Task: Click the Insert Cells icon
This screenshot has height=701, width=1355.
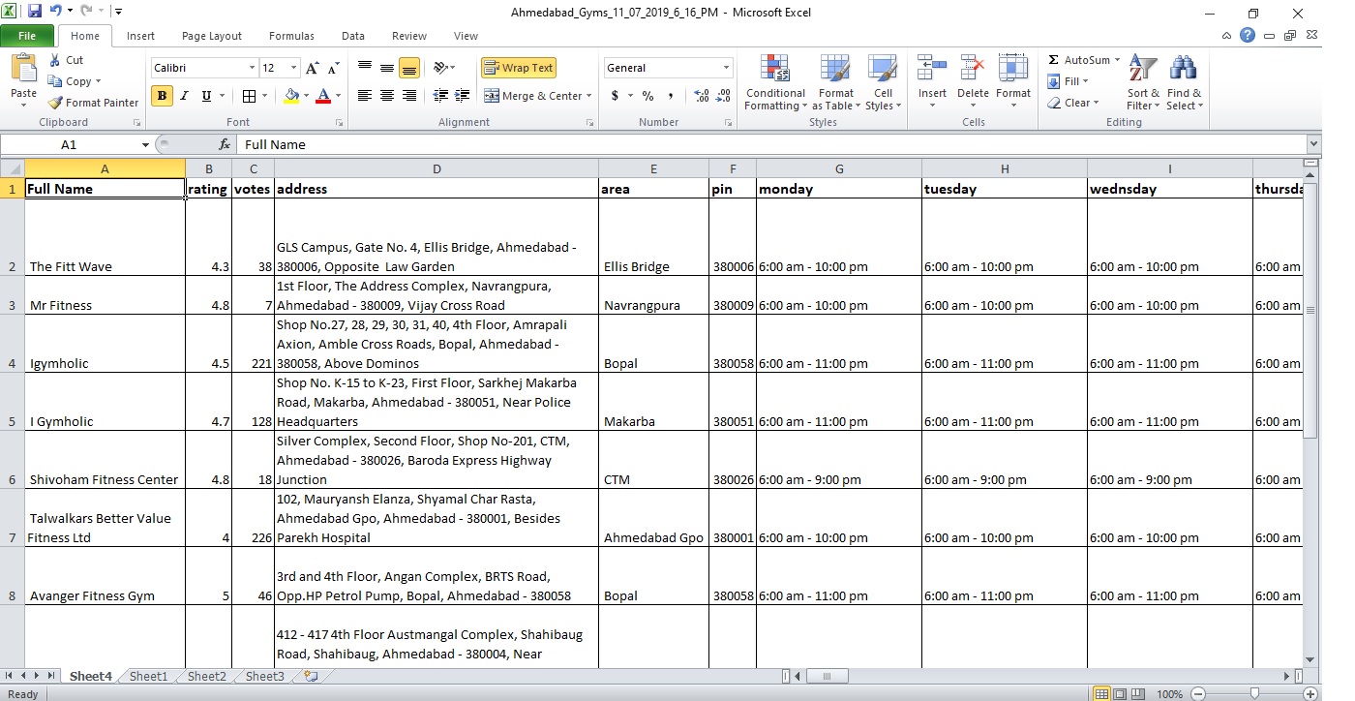Action: tap(932, 70)
